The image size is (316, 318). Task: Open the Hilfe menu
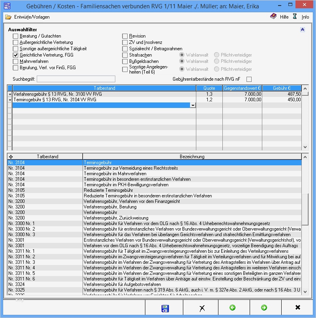pos(284,17)
